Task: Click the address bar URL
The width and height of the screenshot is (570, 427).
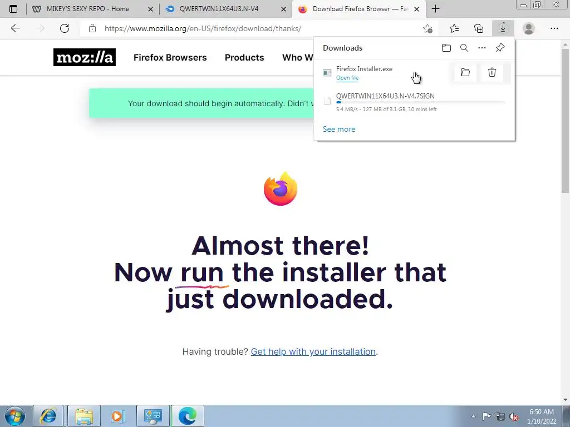Action: click(203, 29)
